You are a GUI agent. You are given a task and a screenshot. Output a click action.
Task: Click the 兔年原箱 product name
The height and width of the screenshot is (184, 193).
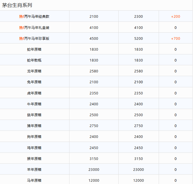click(34, 82)
